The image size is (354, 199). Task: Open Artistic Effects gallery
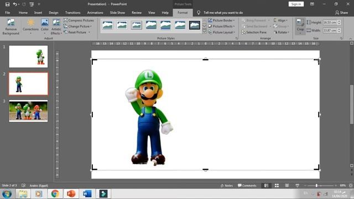coord(56,27)
